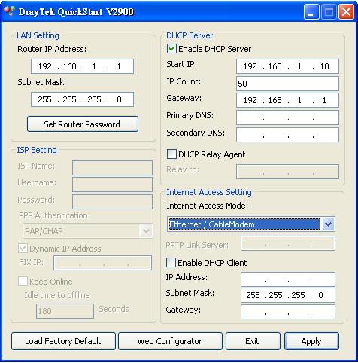Click the ISP Password field
This screenshot has width=358, height=363.
point(112,202)
